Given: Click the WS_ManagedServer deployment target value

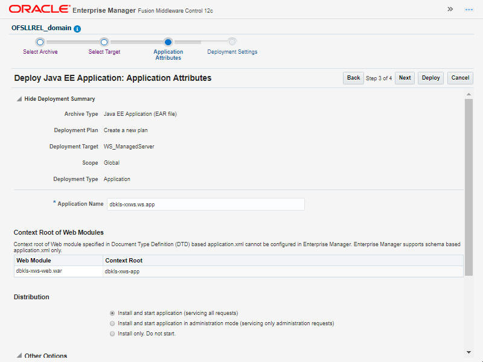Looking at the screenshot, I should point(129,147).
